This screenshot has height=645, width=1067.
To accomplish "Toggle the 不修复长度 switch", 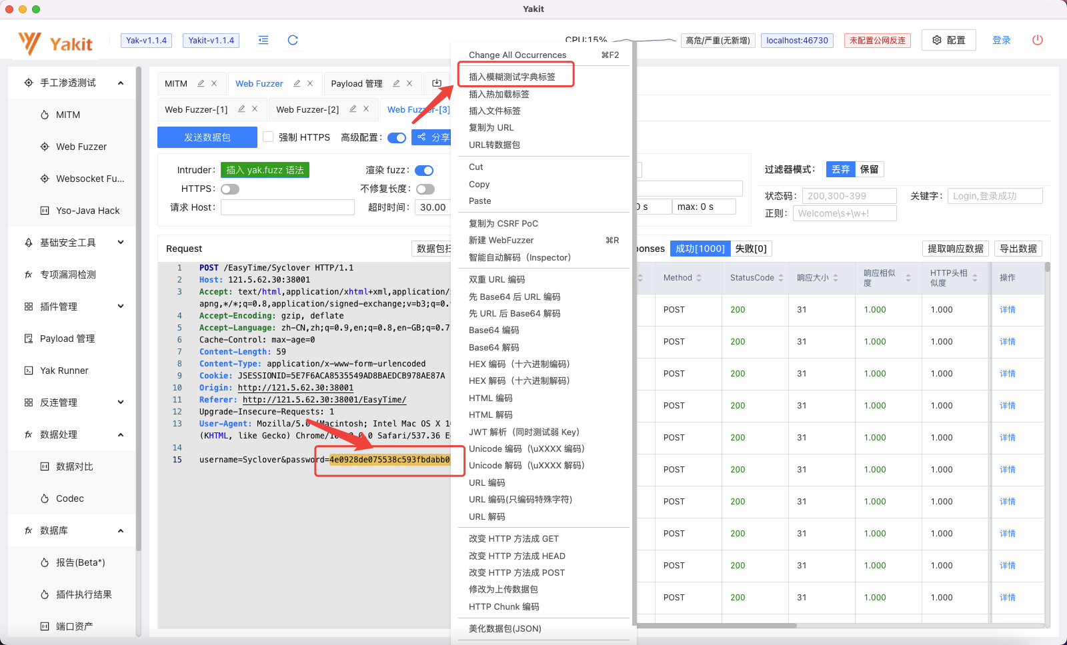I will tap(425, 189).
